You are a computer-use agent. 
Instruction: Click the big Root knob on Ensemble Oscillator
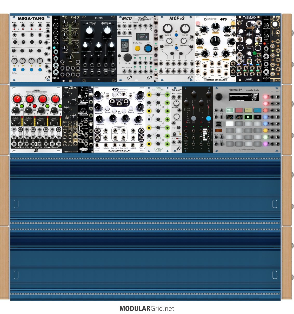(215, 41)
